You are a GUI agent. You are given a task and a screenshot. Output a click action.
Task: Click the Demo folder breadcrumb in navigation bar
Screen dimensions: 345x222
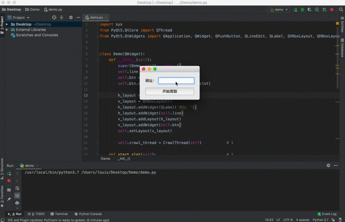[x=32, y=10]
